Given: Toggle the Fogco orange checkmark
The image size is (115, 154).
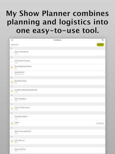Looking at the screenshot, I should (x=12, y=123).
